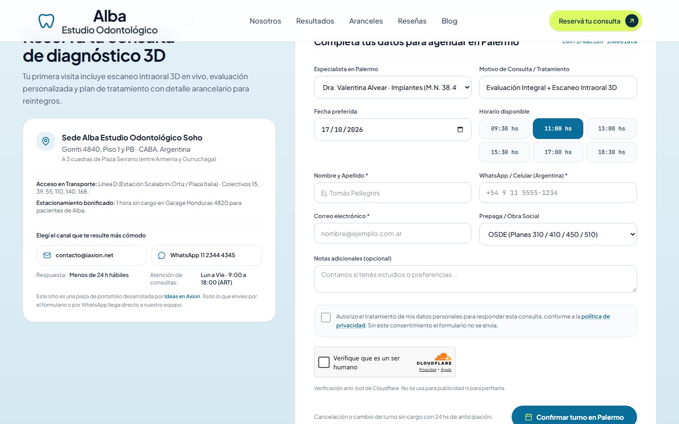The image size is (679, 424).
Task: Focus the WhatsApp / Celular phone field
Action: click(x=558, y=193)
